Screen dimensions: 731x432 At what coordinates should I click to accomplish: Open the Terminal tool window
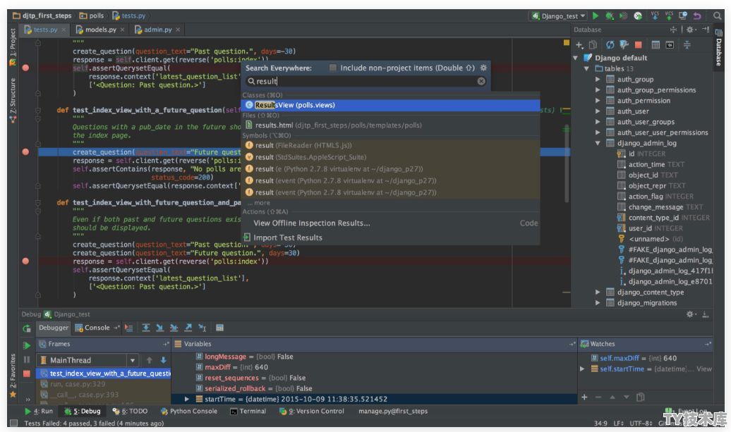click(x=248, y=411)
